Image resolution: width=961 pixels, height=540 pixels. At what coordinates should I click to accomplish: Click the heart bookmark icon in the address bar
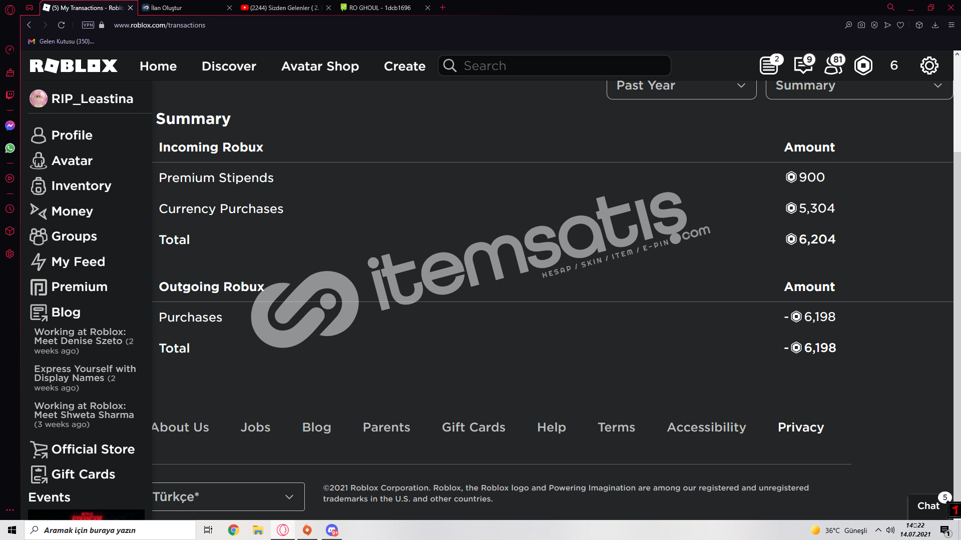click(x=900, y=25)
